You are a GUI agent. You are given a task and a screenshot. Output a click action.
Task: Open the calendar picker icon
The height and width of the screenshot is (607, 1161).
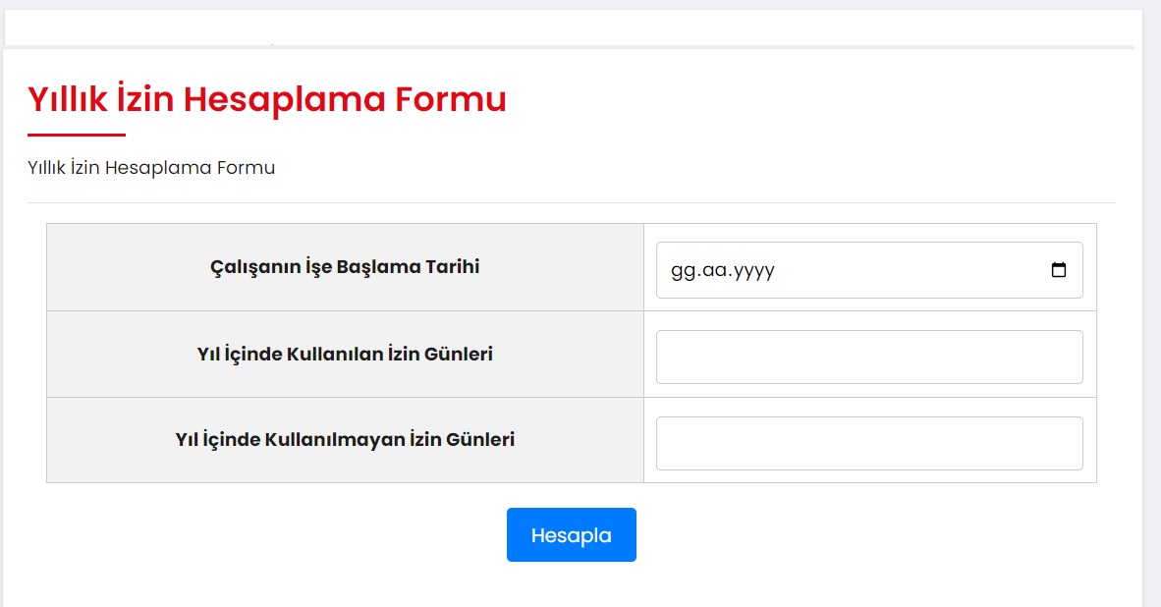(x=1059, y=270)
